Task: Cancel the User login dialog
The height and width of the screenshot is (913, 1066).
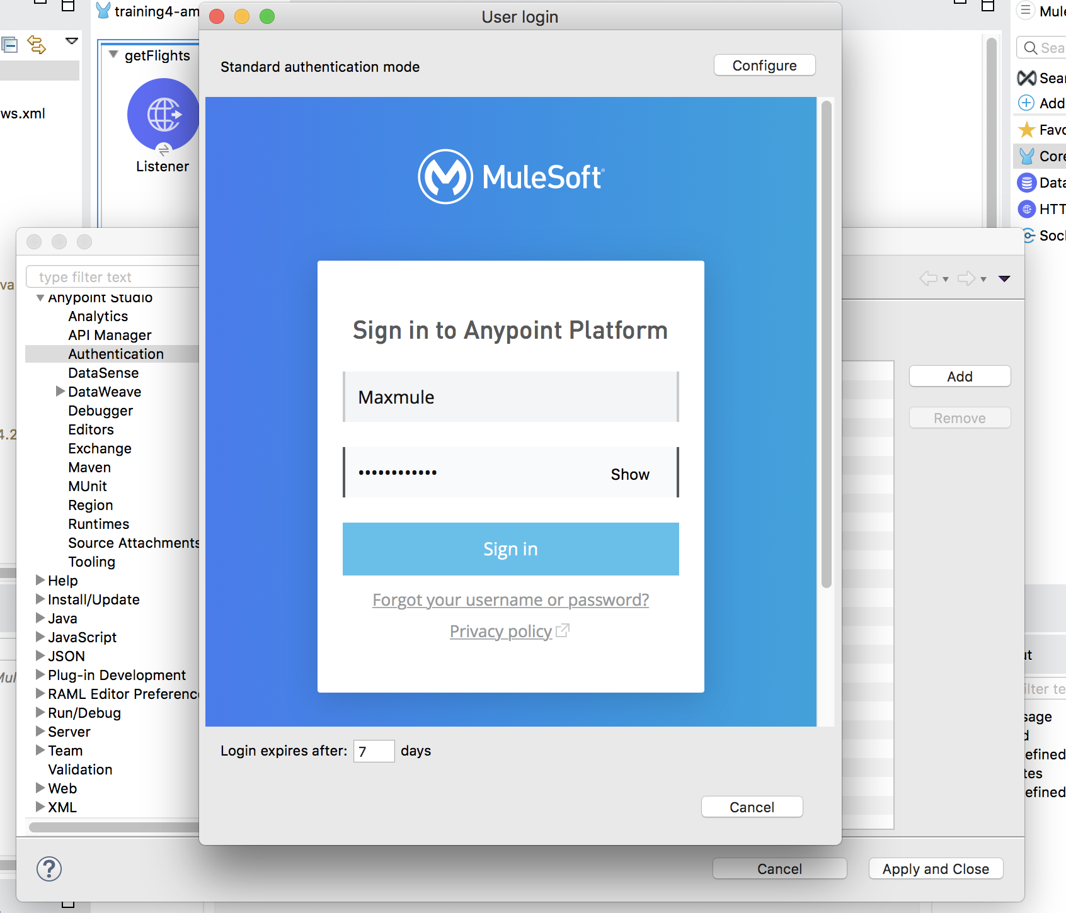Action: point(752,807)
